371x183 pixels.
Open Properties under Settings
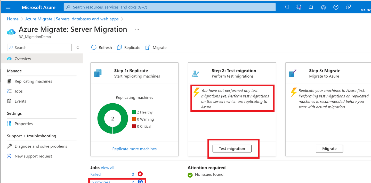[x=24, y=124]
